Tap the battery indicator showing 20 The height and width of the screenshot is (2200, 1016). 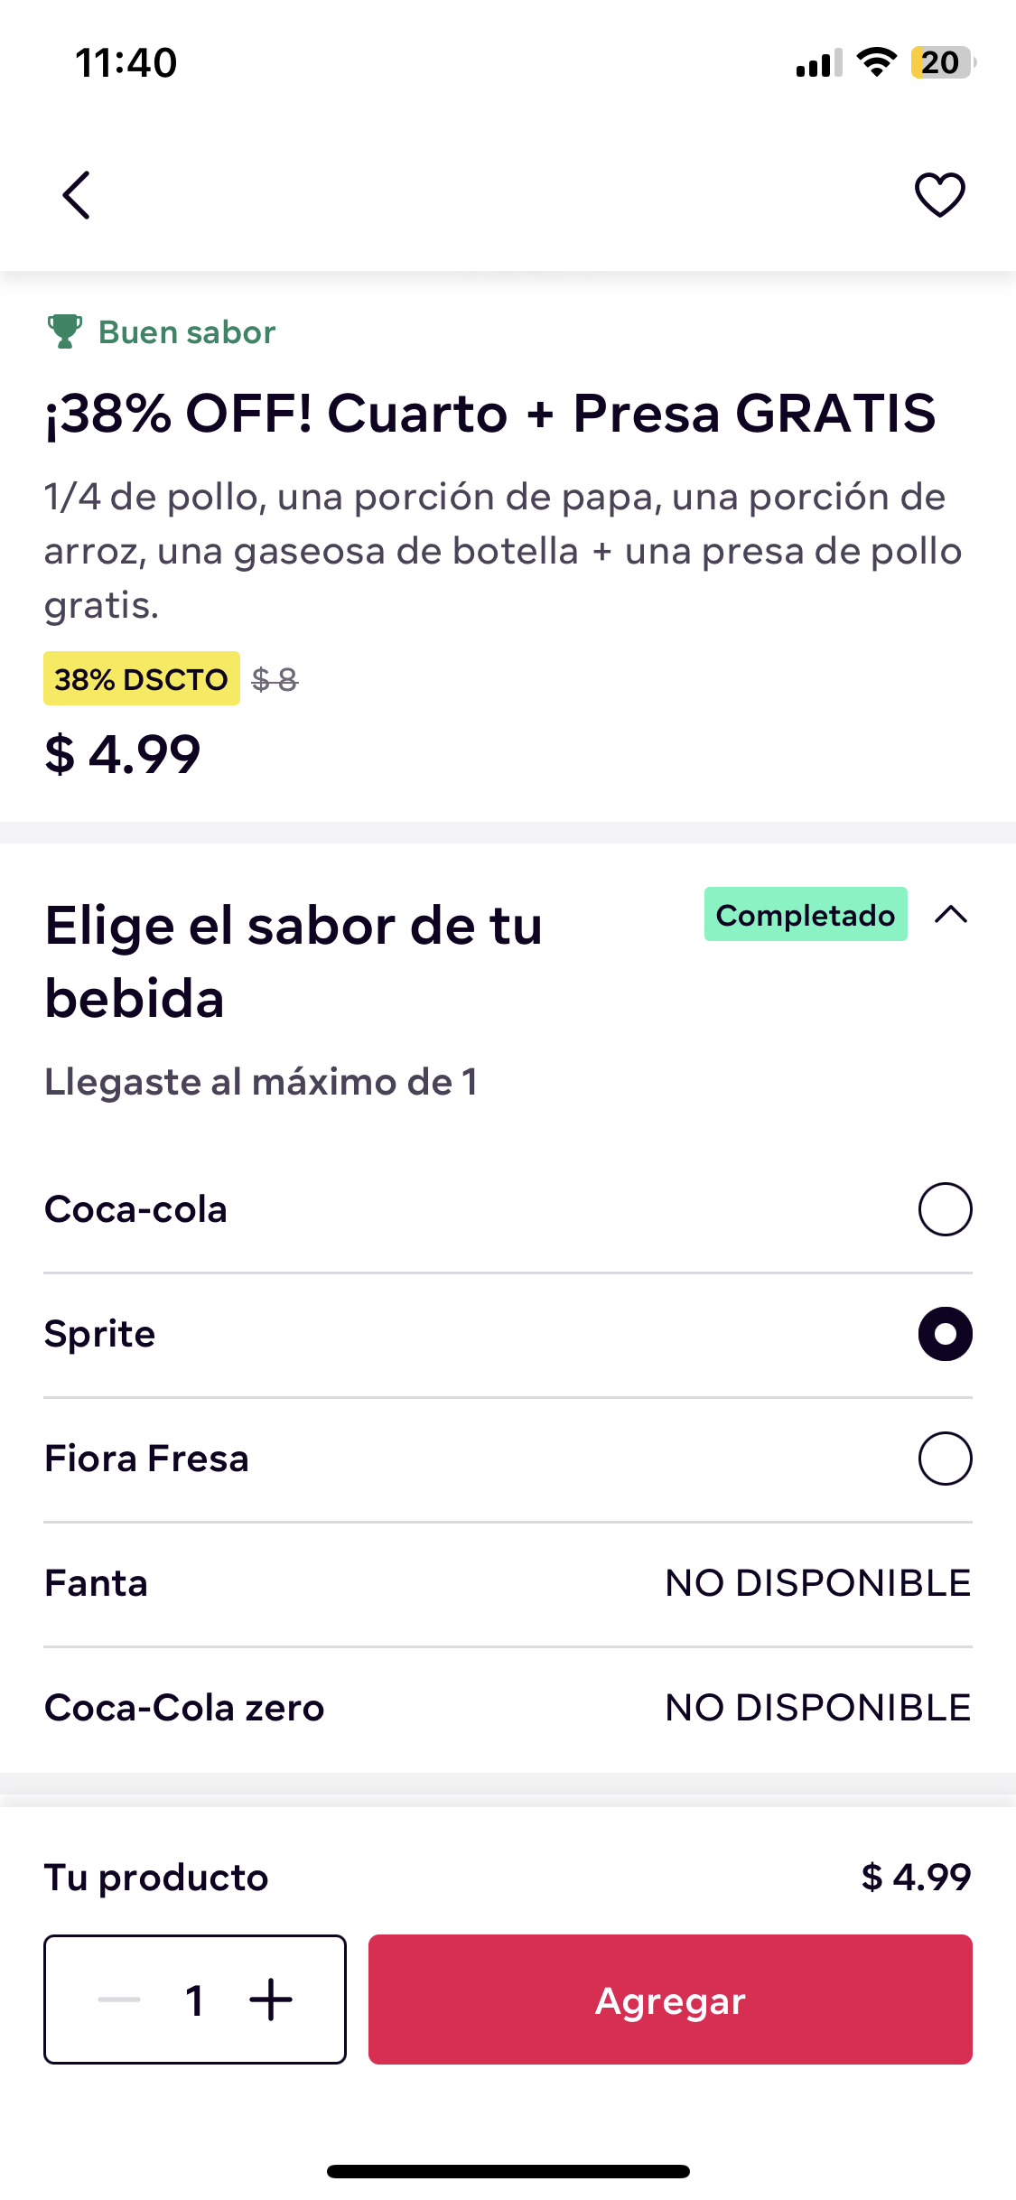click(x=943, y=62)
